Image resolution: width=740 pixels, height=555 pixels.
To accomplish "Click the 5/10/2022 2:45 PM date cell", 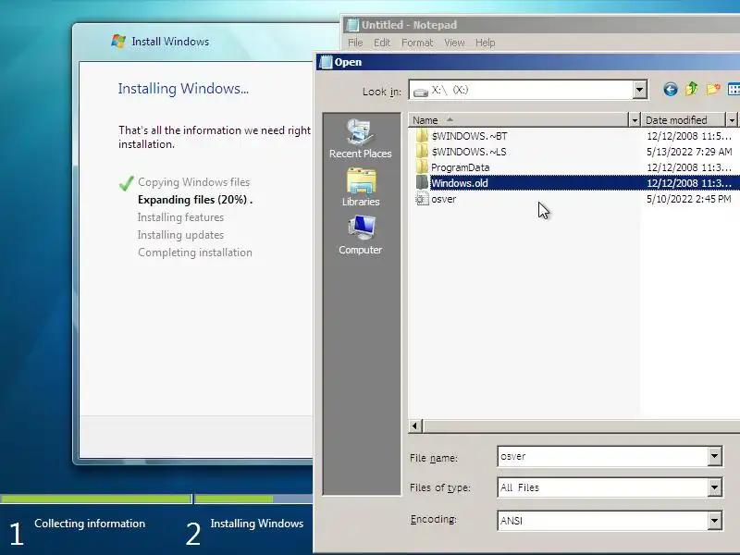I will [689, 199].
